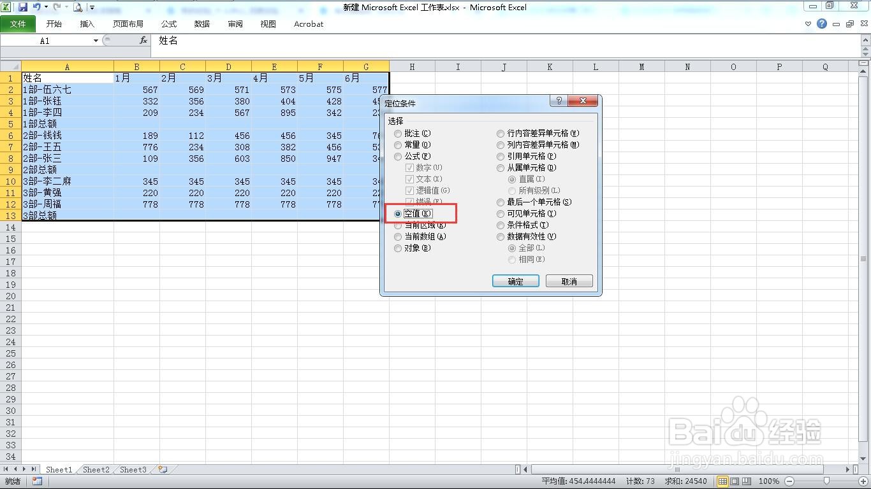Select the 最后一个单元格 radio option
The image size is (871, 489).
tap(534, 202)
